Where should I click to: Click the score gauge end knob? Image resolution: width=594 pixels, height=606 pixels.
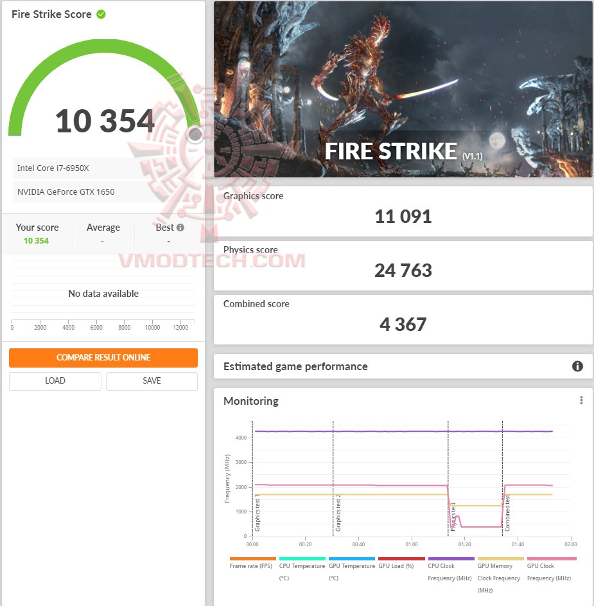pos(195,134)
